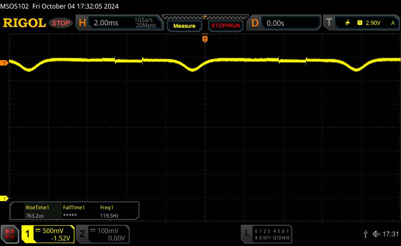This screenshot has width=401, height=246.
Task: Tap the 763.2us rise time value
Action: (x=35, y=216)
